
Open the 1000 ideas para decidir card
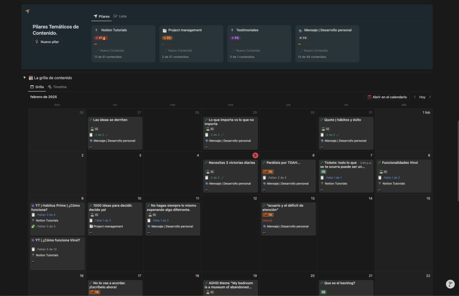tap(115, 219)
